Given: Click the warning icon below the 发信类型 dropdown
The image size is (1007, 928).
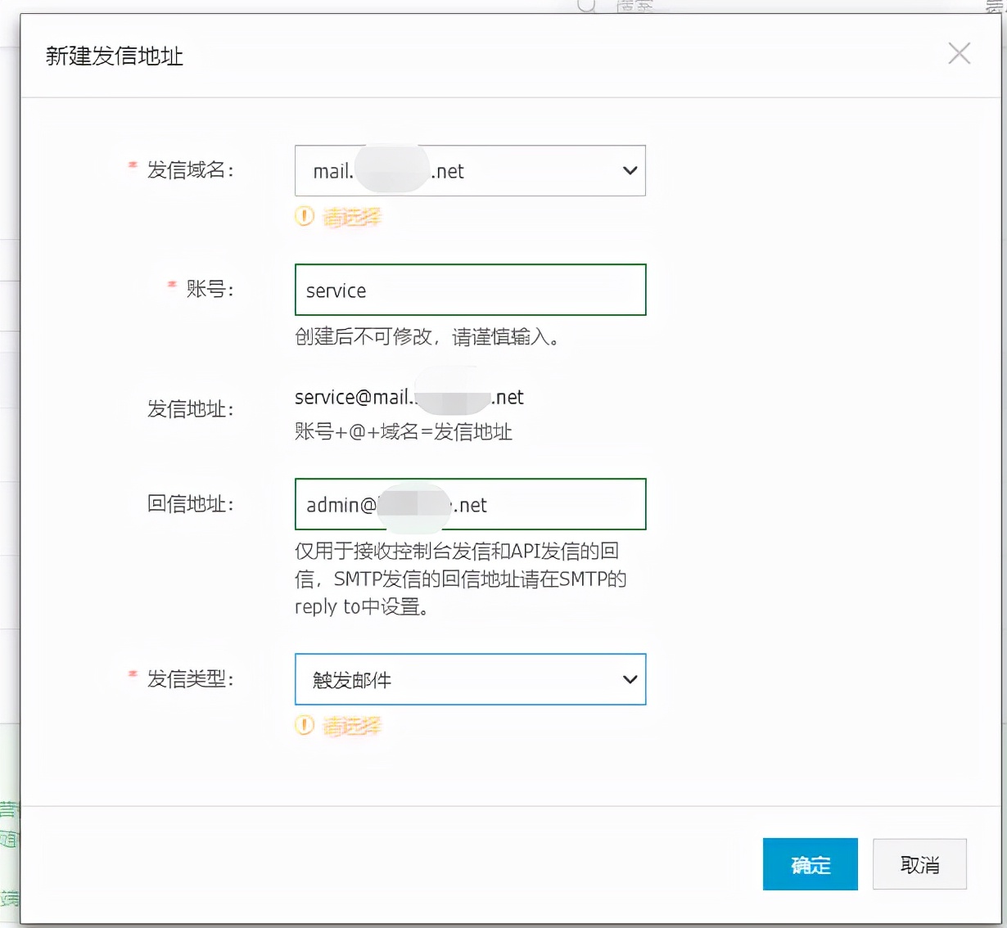Looking at the screenshot, I should click(304, 726).
